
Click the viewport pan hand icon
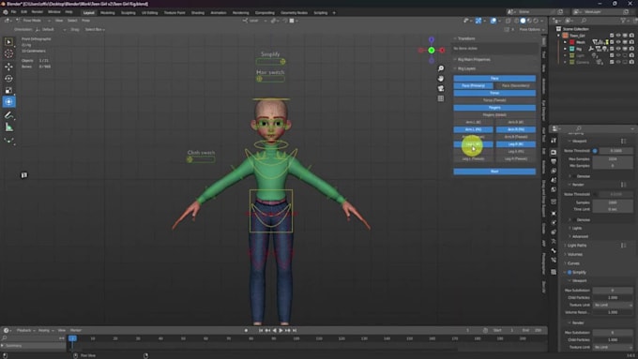pos(441,79)
